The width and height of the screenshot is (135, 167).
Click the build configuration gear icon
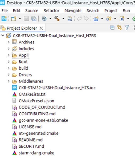coord(44,19)
